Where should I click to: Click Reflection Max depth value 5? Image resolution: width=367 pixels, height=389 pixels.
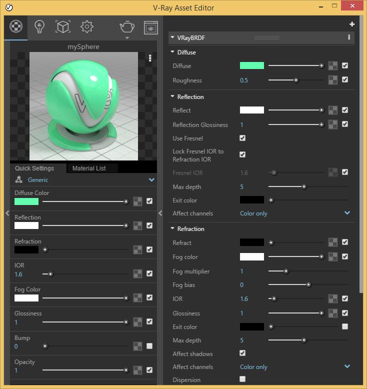coord(241,187)
